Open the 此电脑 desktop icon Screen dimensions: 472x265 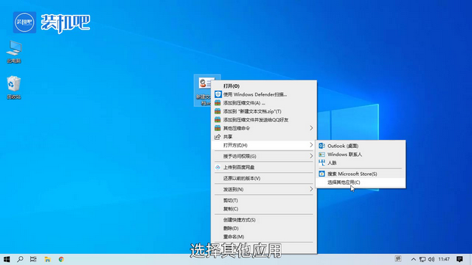click(14, 52)
